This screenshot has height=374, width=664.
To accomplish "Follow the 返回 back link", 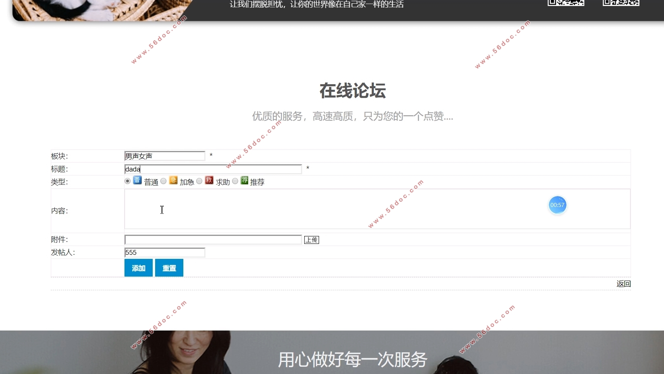I will click(x=623, y=284).
